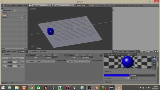Open the screen layout browser icon
Screen dimensions: 160x90
pos(30,5)
